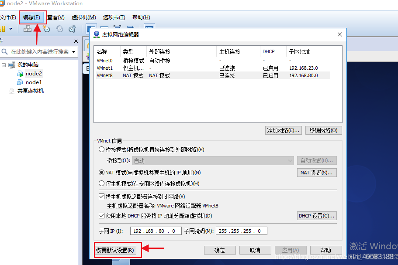Screen dimensions: 398x265
Task: Click 恢复默认设置(R) button
Action: pos(115,250)
